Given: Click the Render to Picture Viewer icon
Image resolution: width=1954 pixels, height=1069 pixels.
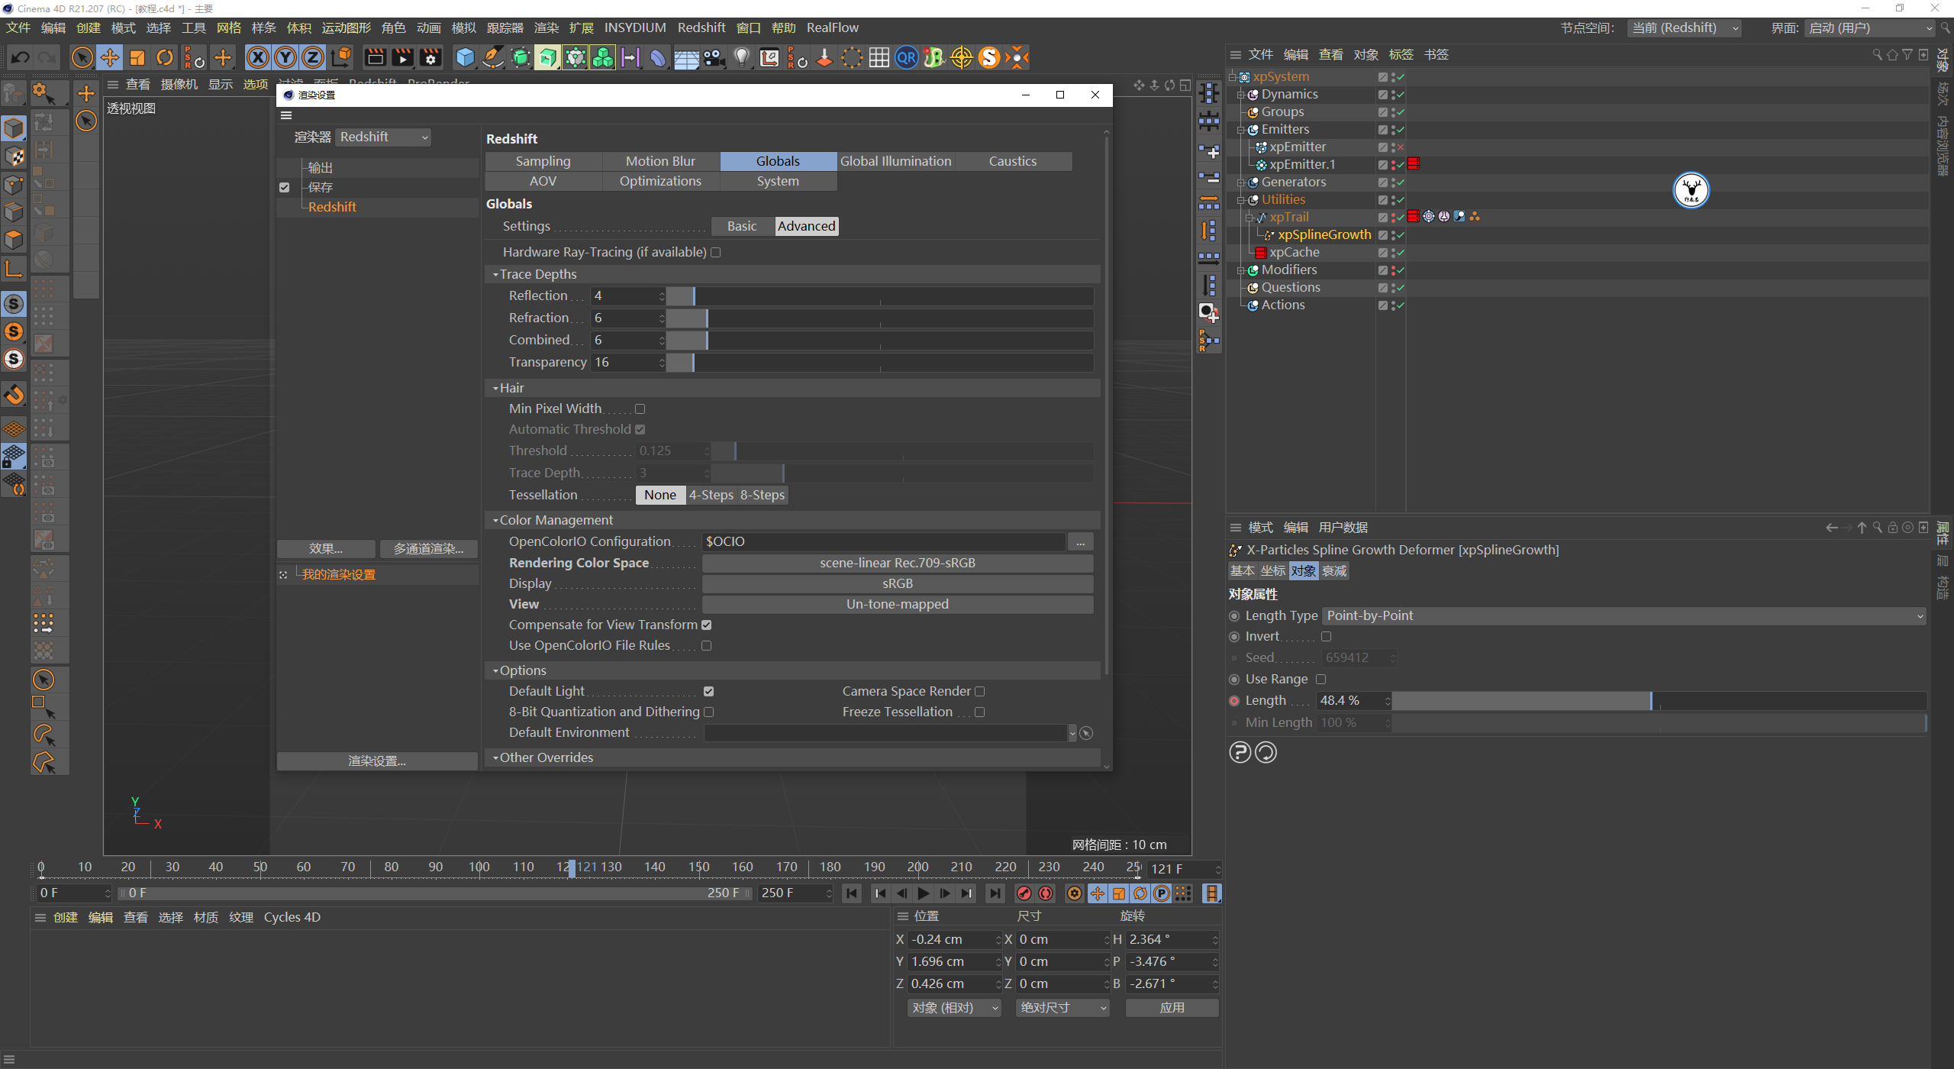Looking at the screenshot, I should pos(403,57).
